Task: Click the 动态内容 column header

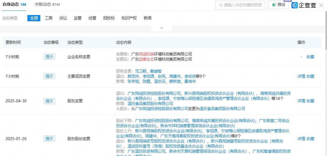Action: [124, 42]
